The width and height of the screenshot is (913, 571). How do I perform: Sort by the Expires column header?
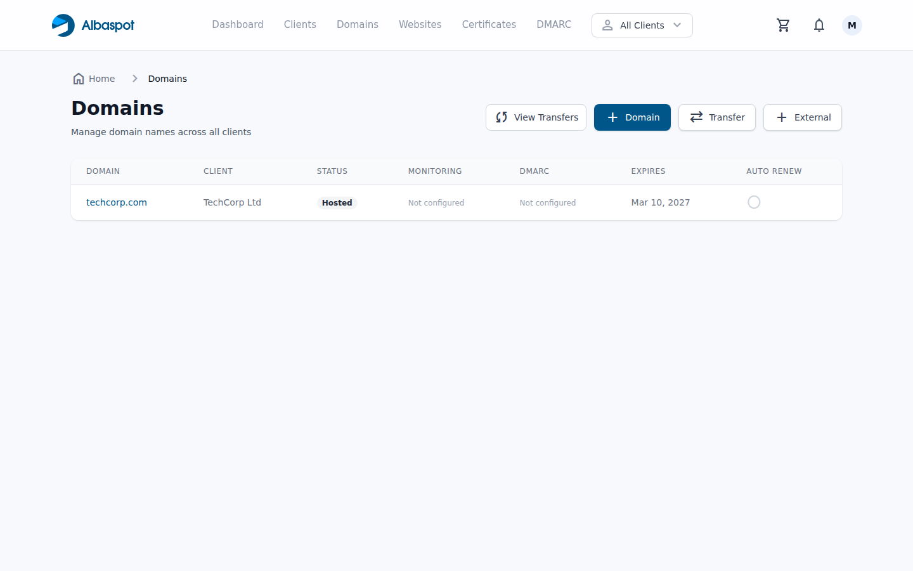tap(648, 171)
